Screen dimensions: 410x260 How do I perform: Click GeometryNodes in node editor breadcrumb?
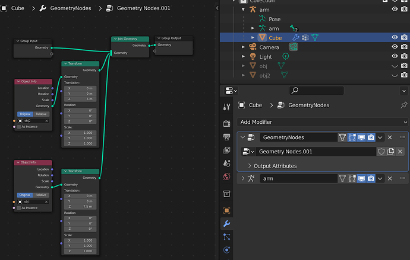pos(71,8)
